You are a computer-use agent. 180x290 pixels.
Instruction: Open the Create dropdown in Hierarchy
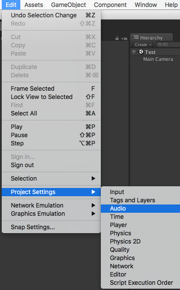click(143, 45)
